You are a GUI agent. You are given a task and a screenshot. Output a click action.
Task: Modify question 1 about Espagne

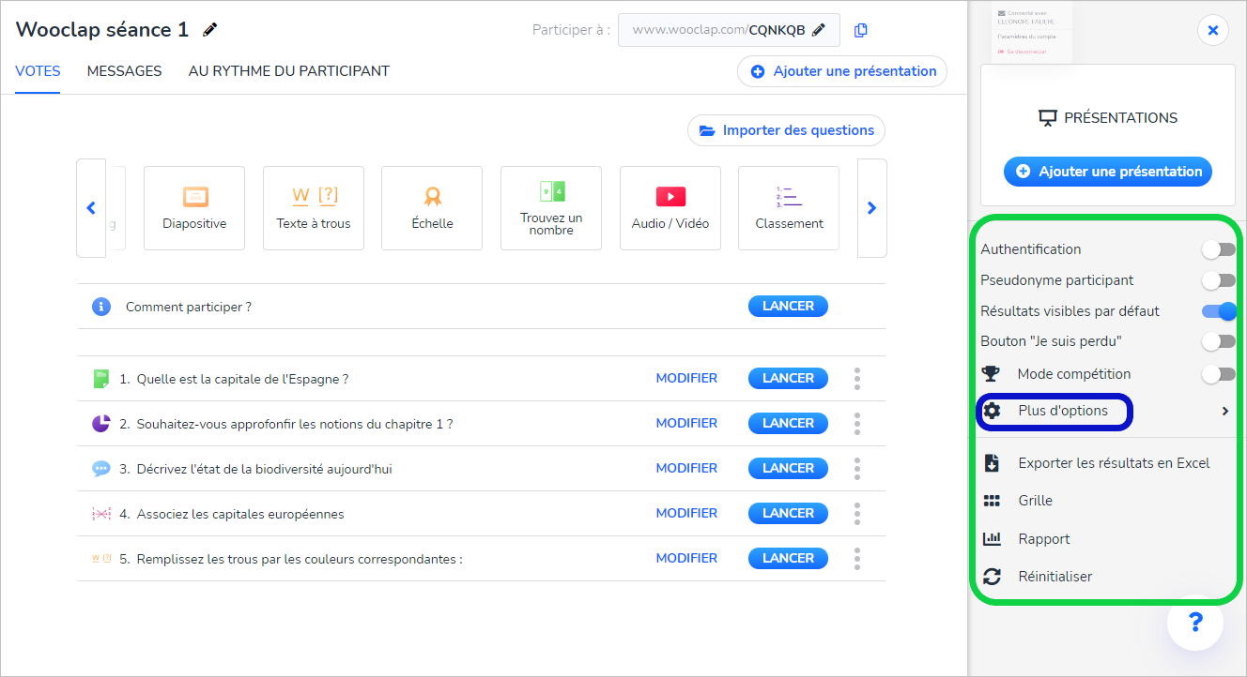tap(686, 379)
